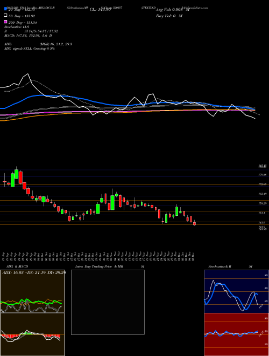Click the 'Stochastics: 18.9' readout

[17, 27]
